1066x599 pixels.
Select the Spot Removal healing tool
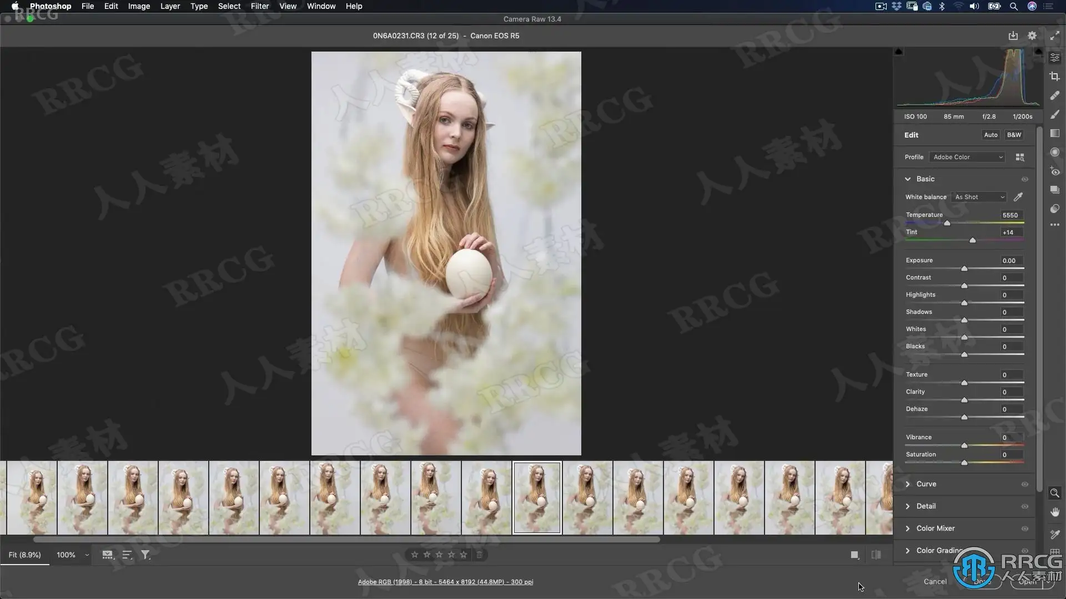click(x=1055, y=95)
